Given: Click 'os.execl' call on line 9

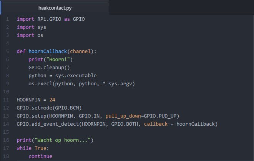Looking at the screenshot, I should point(40,84).
